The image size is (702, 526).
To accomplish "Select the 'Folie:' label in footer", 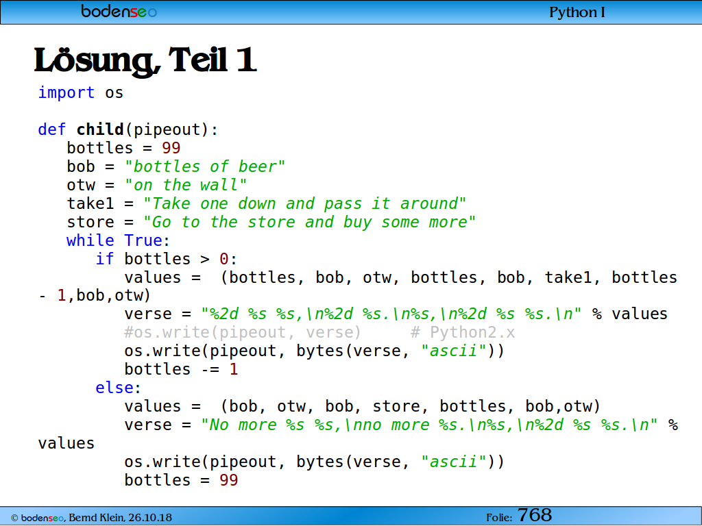I will [499, 518].
